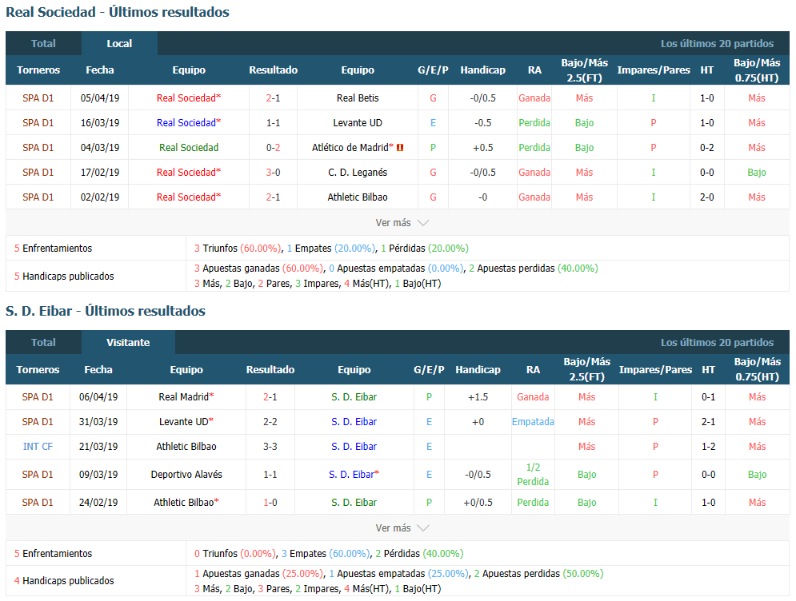Click S. D. Eibar in the 06/04/19 row
The width and height of the screenshot is (796, 601).
point(354,397)
